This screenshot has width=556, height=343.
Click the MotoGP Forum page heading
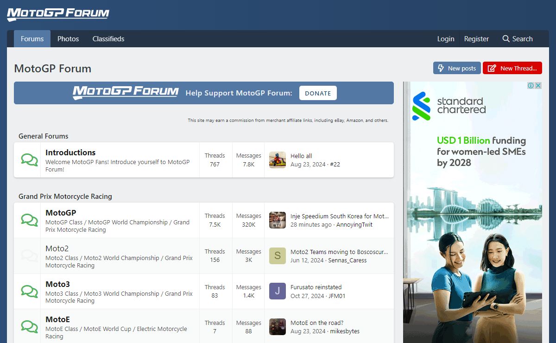53,69
